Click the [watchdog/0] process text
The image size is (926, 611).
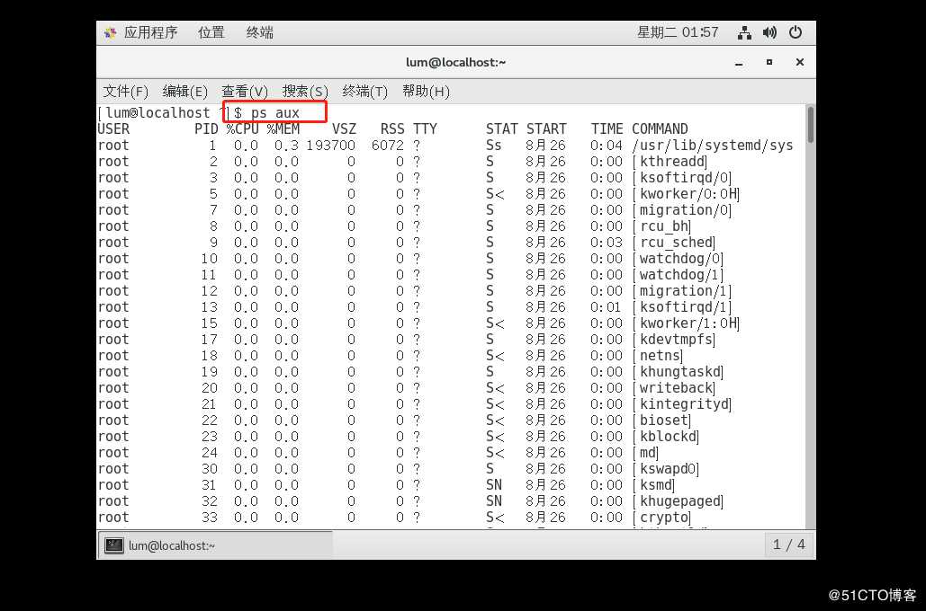tap(678, 259)
